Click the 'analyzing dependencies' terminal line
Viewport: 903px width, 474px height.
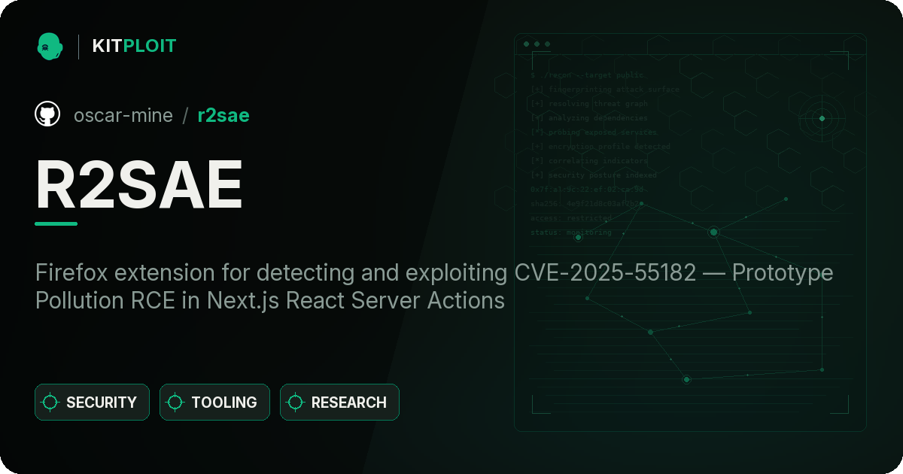589,118
